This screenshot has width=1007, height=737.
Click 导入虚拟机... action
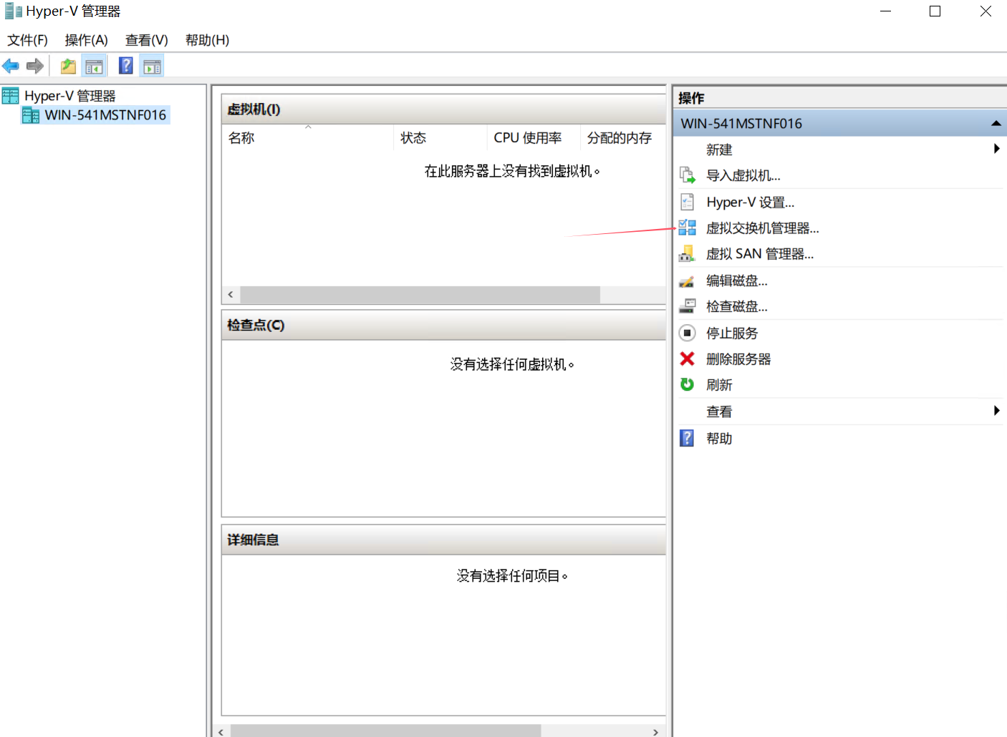pos(743,175)
